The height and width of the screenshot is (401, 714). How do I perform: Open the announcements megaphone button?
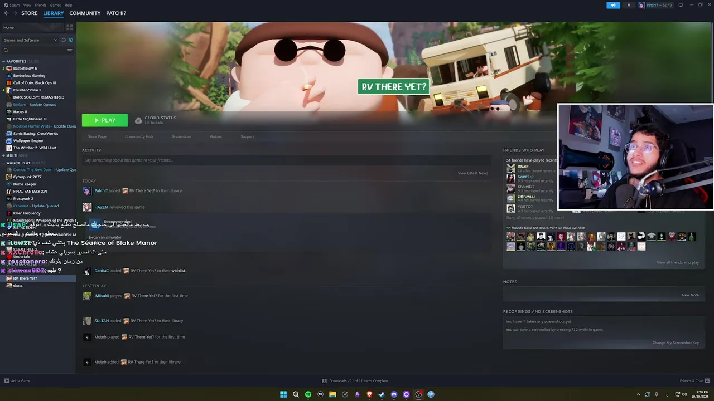click(x=613, y=5)
